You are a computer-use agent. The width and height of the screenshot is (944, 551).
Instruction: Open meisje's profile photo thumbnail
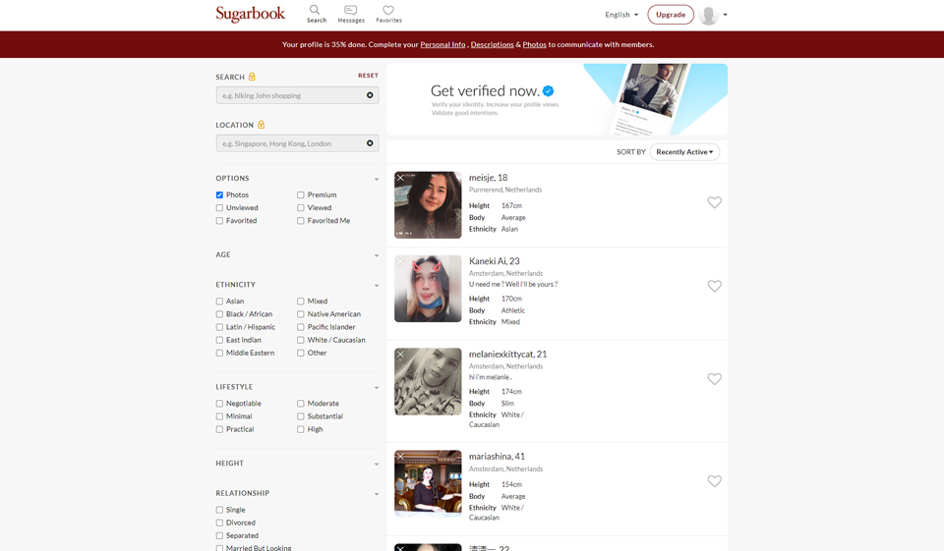coord(428,205)
